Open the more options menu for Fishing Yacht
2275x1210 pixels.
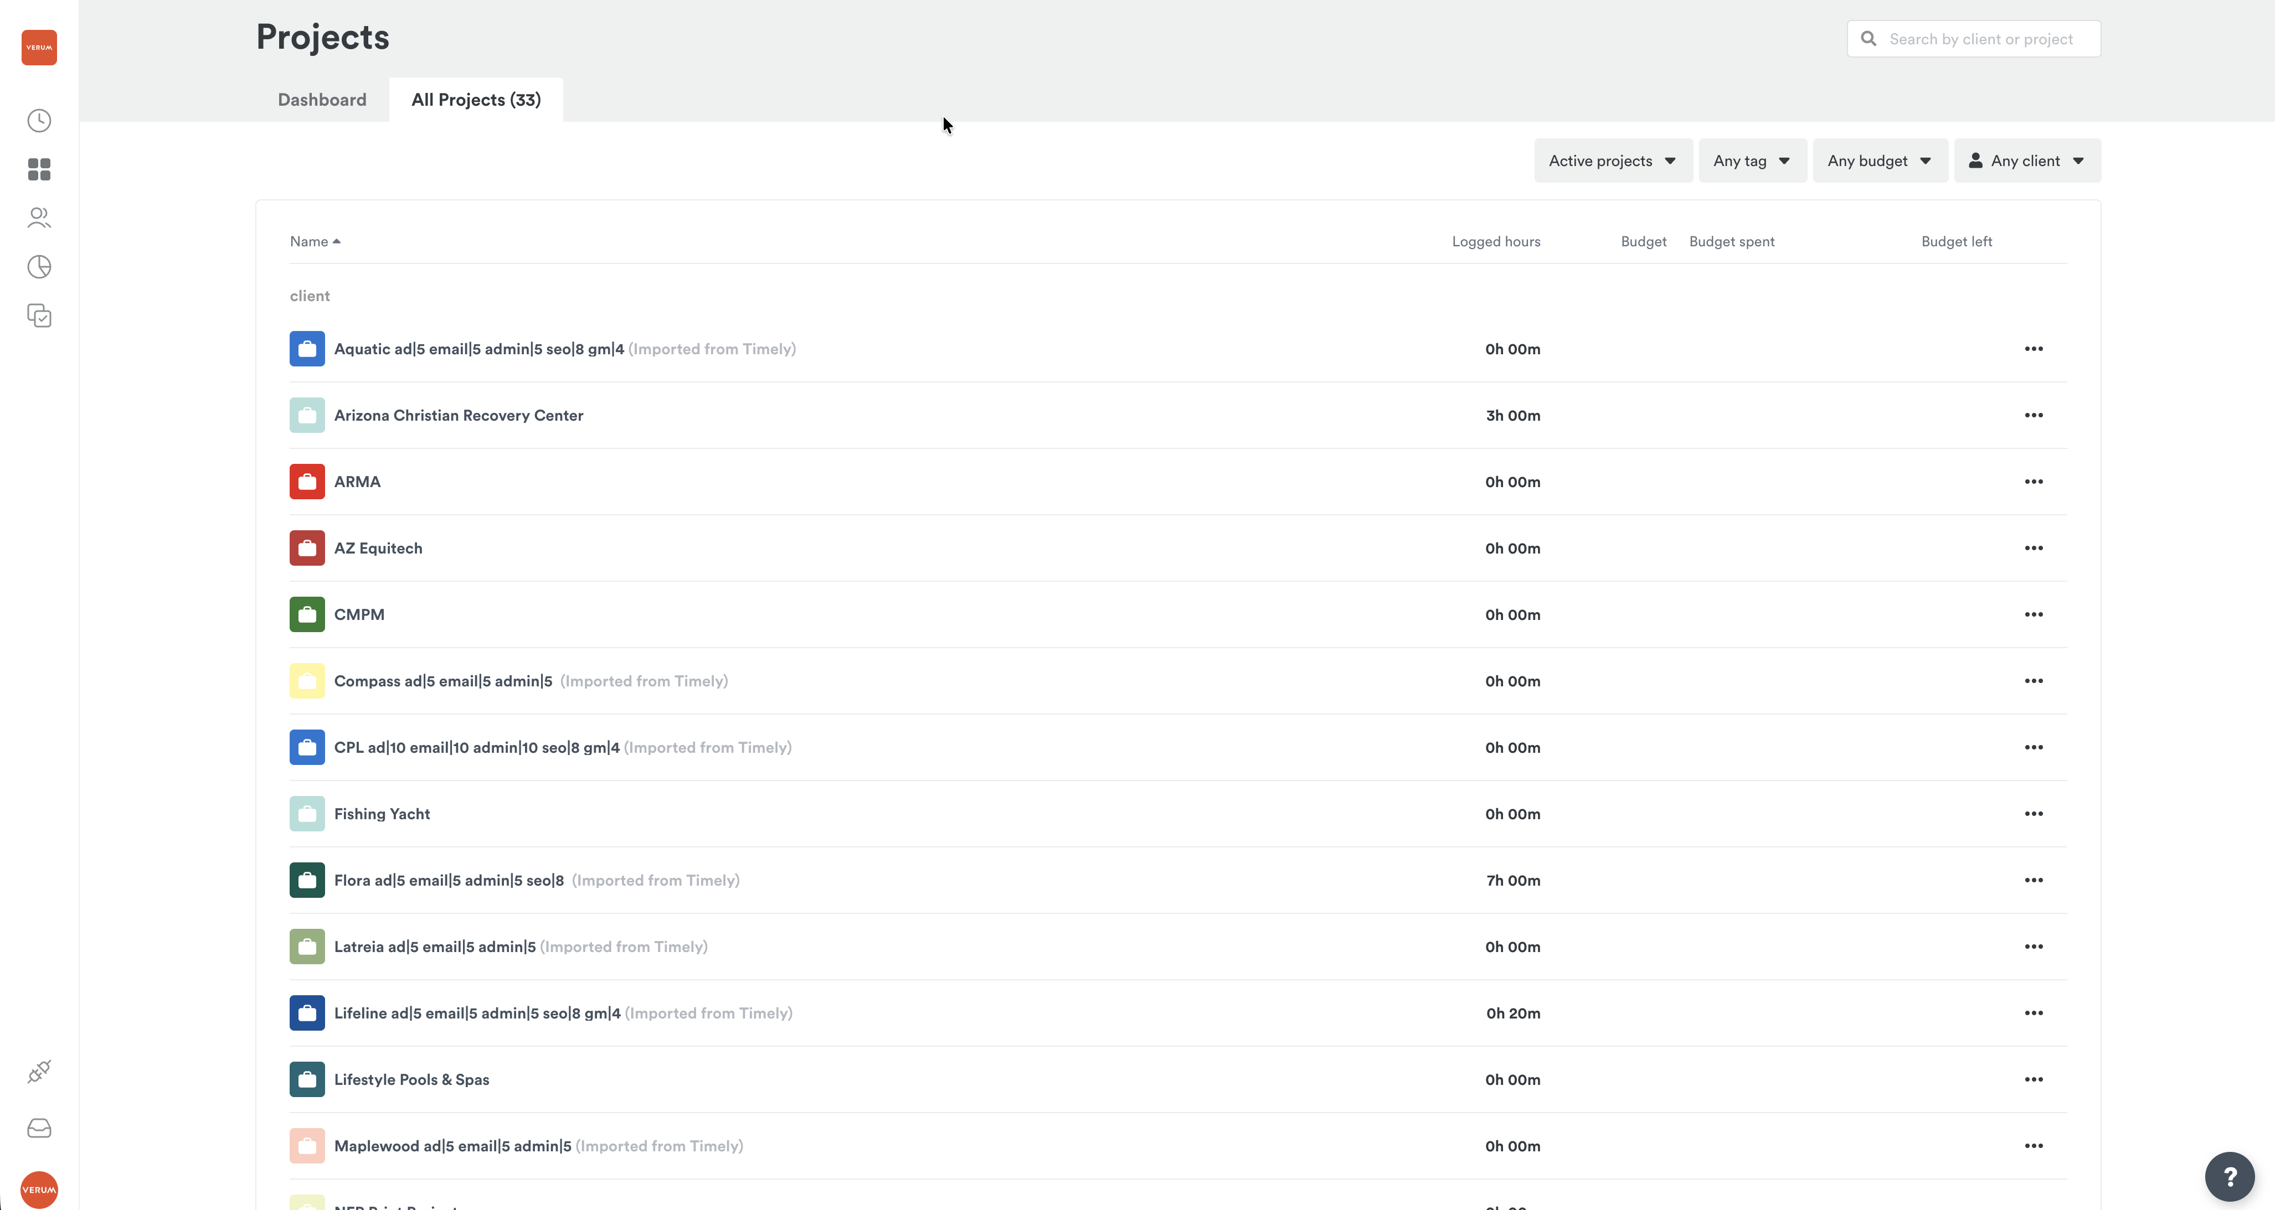[x=2034, y=814]
